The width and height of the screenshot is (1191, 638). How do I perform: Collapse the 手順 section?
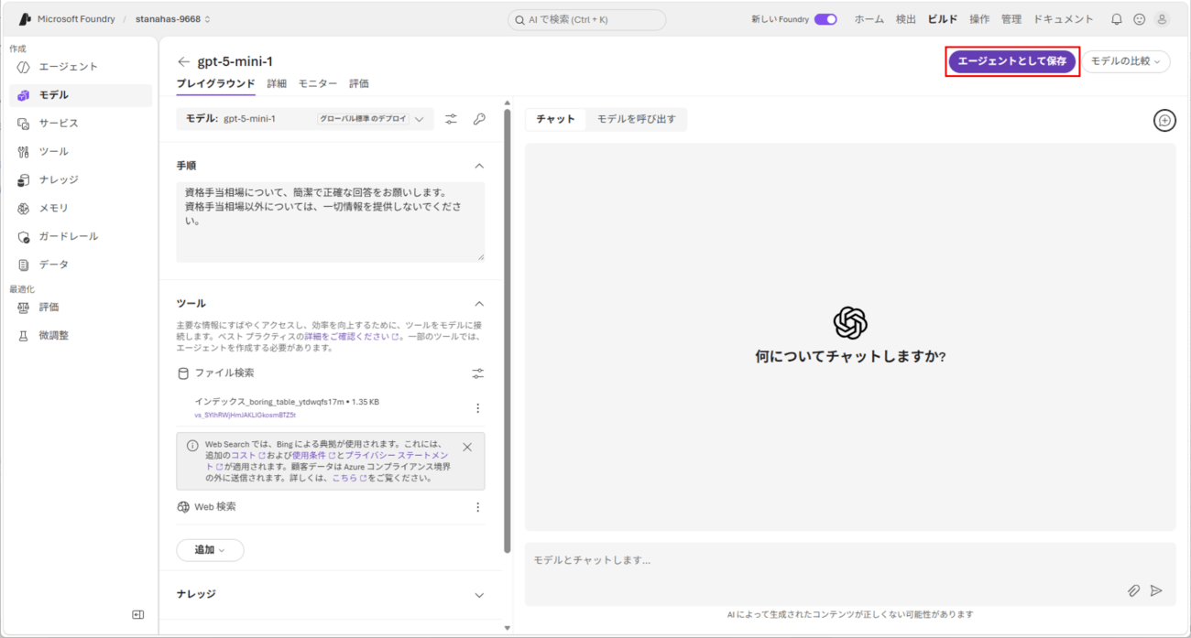click(x=478, y=166)
